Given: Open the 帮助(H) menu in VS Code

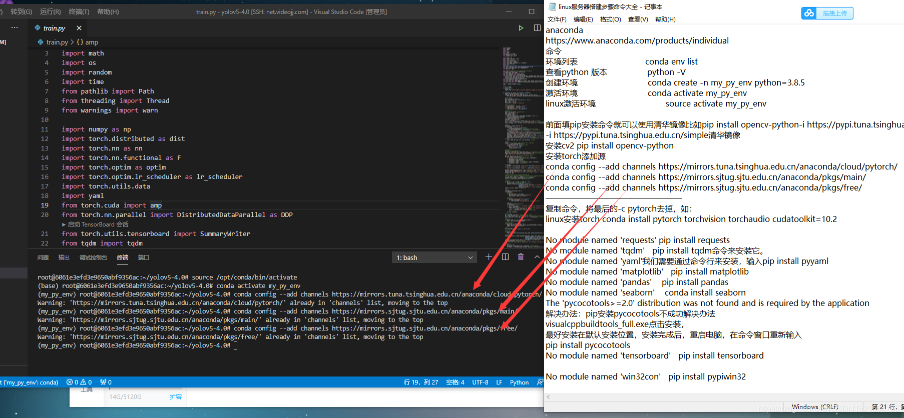Looking at the screenshot, I should (108, 11).
